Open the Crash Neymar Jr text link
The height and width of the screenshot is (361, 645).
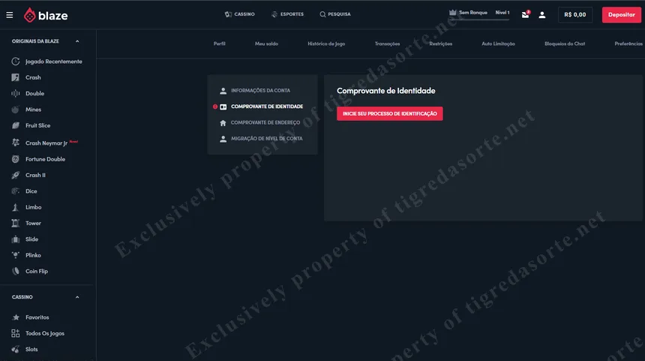[46, 143]
